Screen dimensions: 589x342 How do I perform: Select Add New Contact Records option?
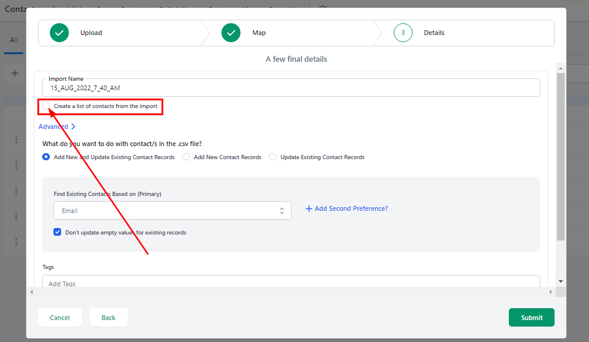point(186,157)
